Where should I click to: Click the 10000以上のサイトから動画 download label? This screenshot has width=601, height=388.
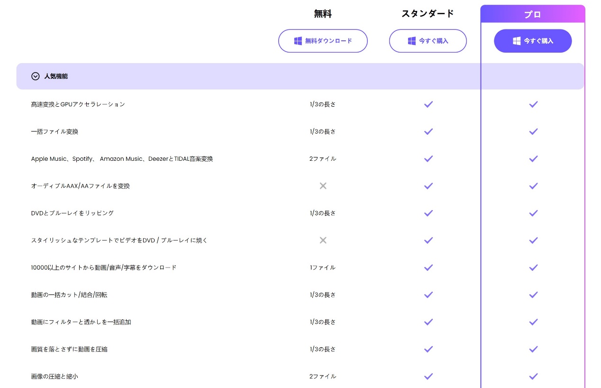(104, 268)
